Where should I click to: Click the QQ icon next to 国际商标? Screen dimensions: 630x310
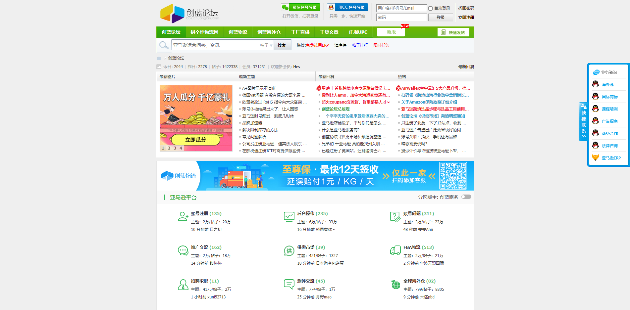[x=596, y=96]
